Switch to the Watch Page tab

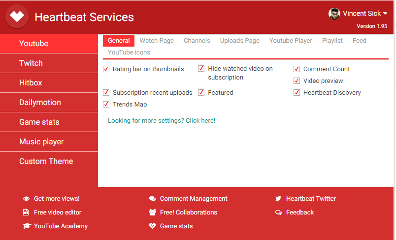(157, 41)
